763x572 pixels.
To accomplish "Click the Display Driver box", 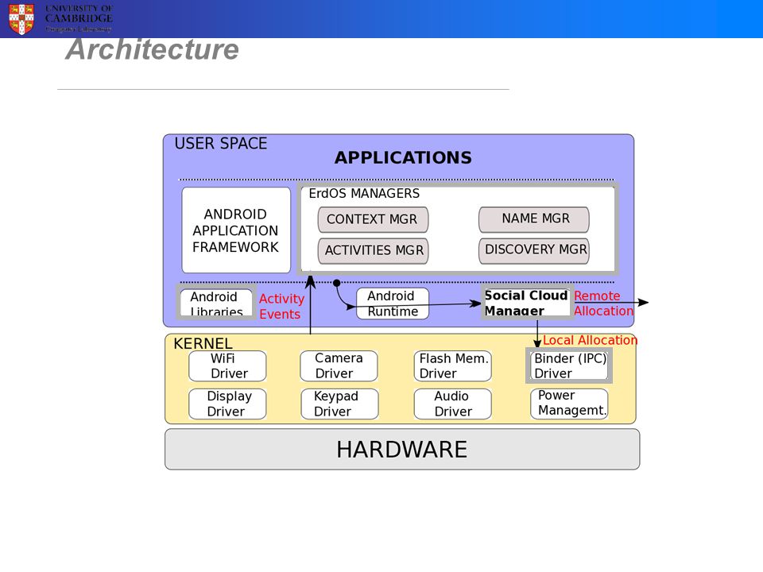I will tap(227, 404).
